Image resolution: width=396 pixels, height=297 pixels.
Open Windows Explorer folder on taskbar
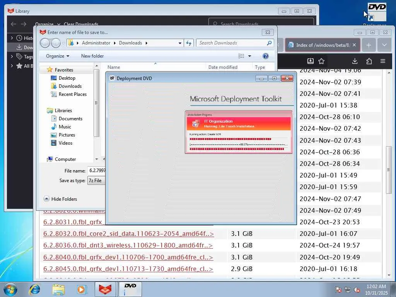tap(58, 289)
